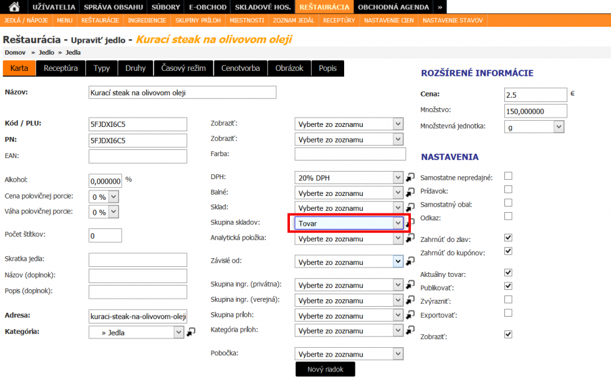Click the edit icon next to Sklad dropdown
611x377 pixels.
pyautogui.click(x=410, y=208)
